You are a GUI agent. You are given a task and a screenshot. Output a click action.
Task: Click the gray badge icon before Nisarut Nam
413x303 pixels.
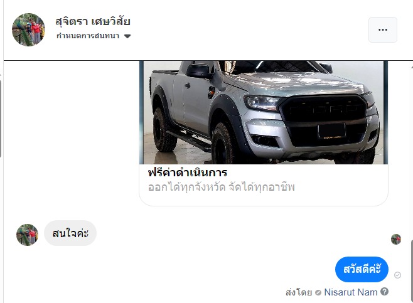click(x=318, y=292)
